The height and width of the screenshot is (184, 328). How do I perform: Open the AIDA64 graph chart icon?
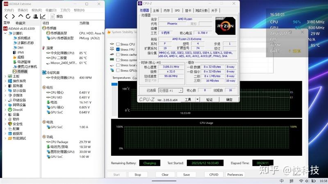(43, 16)
